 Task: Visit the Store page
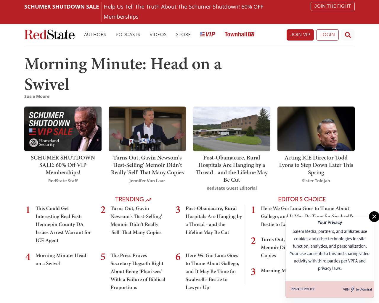point(183,35)
